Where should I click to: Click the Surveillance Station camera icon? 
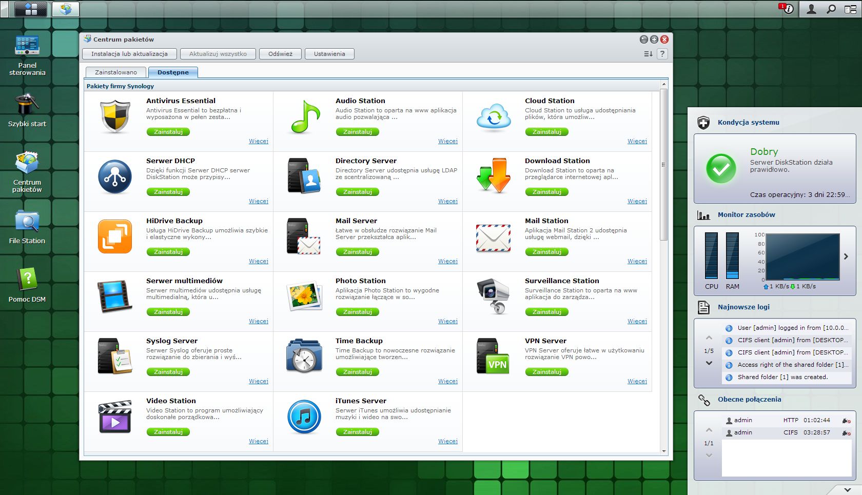coord(494,296)
